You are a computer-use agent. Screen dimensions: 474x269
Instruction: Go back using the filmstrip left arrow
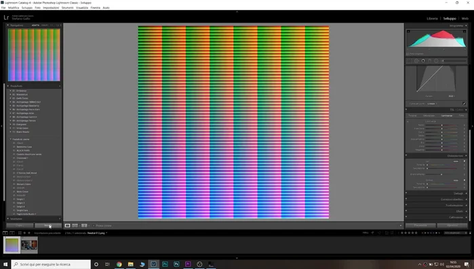click(25, 233)
